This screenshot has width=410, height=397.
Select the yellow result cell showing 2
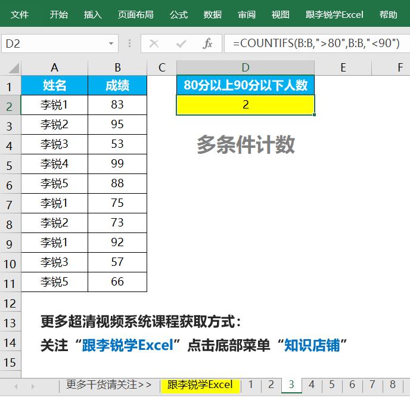pos(246,105)
